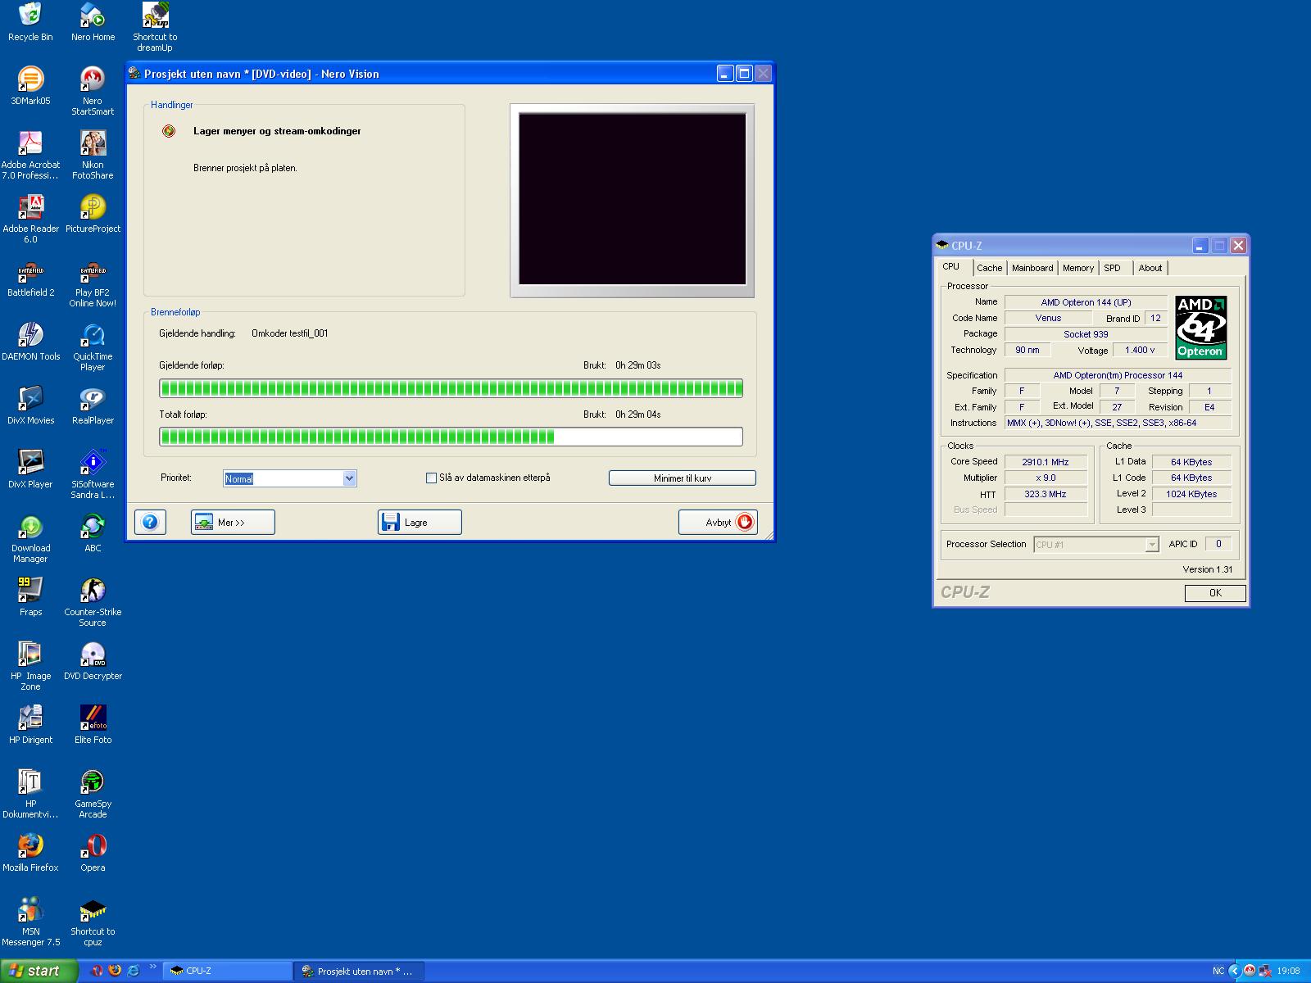The image size is (1311, 983).
Task: Select the Fraps desktop icon
Action: click(30, 597)
